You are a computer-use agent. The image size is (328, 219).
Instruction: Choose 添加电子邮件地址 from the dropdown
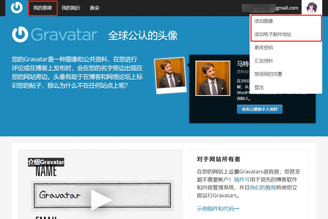pyautogui.click(x=273, y=34)
